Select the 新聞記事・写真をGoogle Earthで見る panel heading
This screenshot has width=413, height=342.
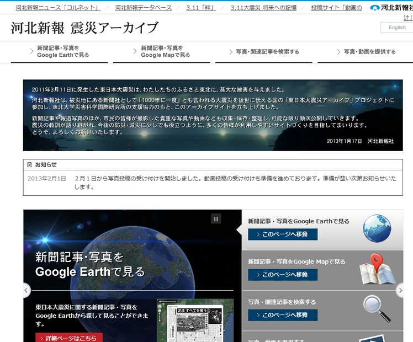click(x=298, y=221)
